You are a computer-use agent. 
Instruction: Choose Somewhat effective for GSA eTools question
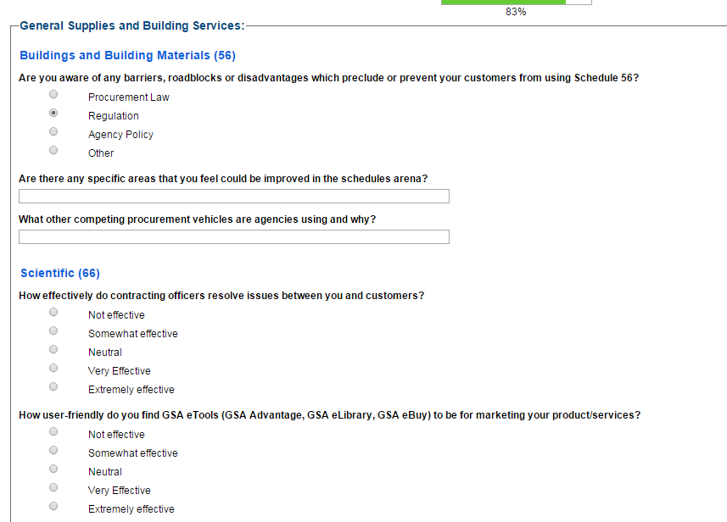(53, 450)
